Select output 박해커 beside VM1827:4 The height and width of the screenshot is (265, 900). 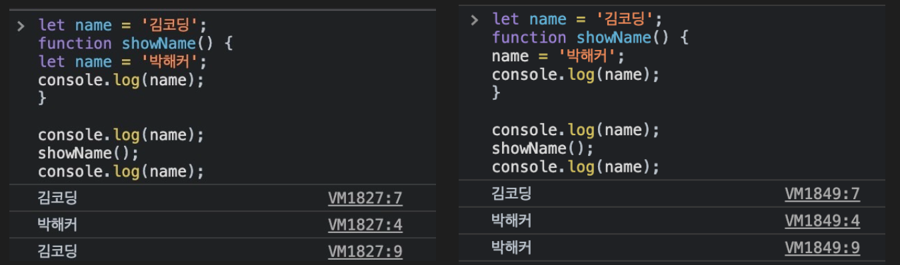coord(58,224)
